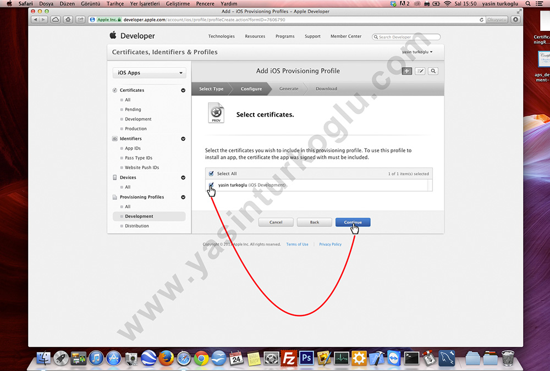Click the edit pencil icon beside plus
The height and width of the screenshot is (371, 550).
pos(420,71)
